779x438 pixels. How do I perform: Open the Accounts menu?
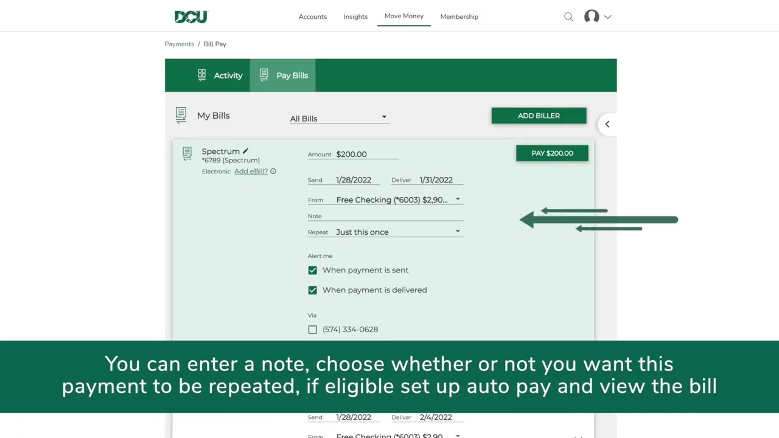[x=313, y=16]
